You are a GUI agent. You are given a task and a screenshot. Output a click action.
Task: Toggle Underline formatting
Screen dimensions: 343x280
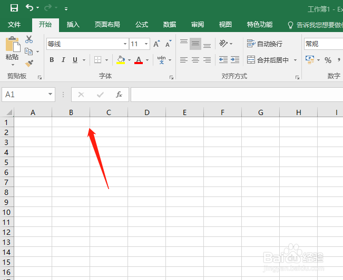[x=75, y=60]
